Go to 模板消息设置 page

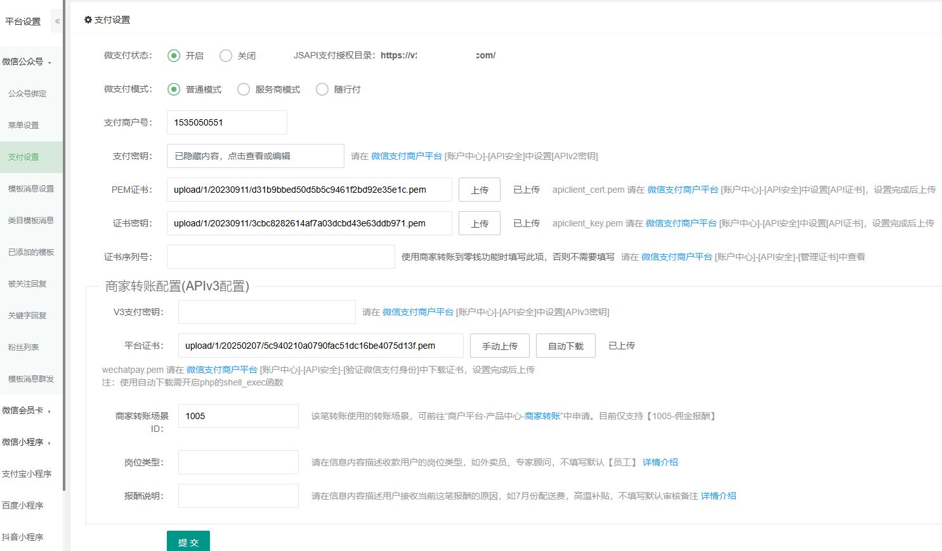click(x=31, y=188)
